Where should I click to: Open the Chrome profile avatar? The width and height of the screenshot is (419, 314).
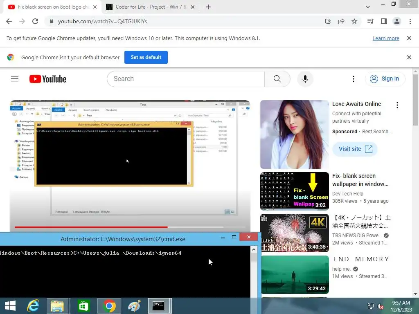point(397,21)
